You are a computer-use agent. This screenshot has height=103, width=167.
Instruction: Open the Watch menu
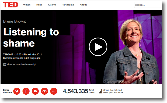(x=27, y=5)
